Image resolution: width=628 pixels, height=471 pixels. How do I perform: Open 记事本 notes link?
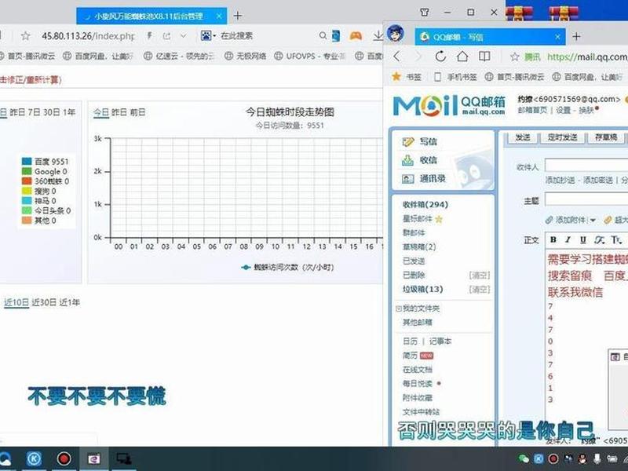[x=440, y=341]
